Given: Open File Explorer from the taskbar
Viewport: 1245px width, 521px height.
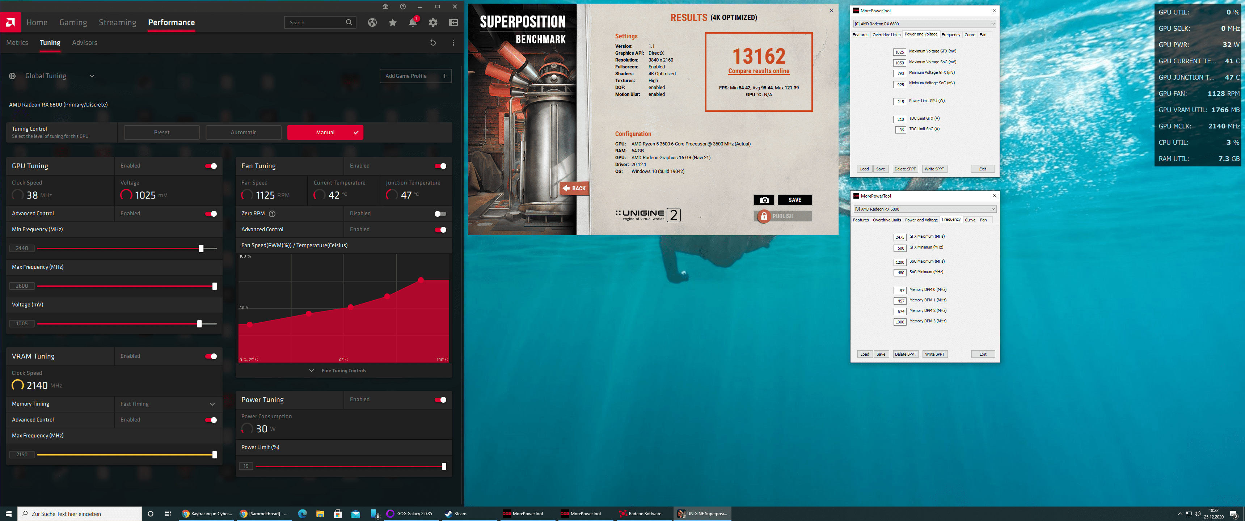Looking at the screenshot, I should tap(320, 514).
